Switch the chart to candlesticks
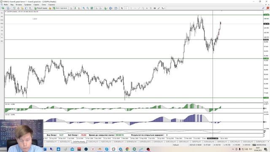This screenshot has width=270, height=152. tap(75, 8)
